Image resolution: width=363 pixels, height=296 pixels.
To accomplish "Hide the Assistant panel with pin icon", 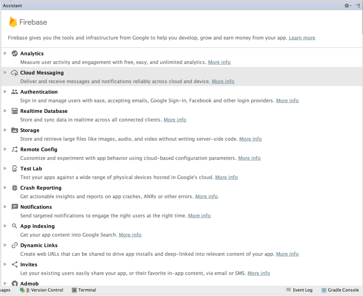I will pyautogui.click(x=357, y=5).
